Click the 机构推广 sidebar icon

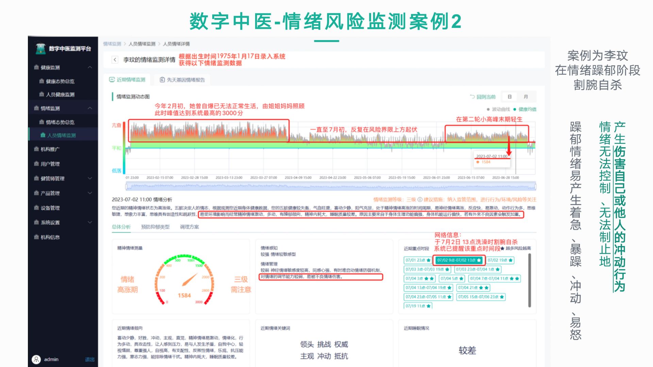click(x=36, y=149)
